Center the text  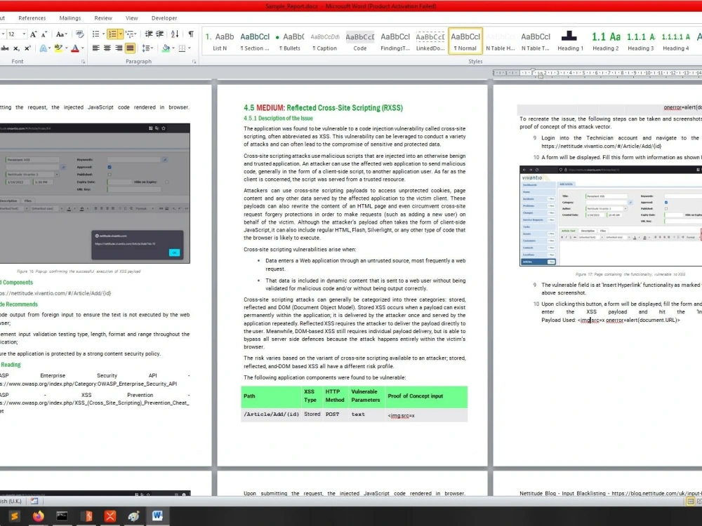107,48
